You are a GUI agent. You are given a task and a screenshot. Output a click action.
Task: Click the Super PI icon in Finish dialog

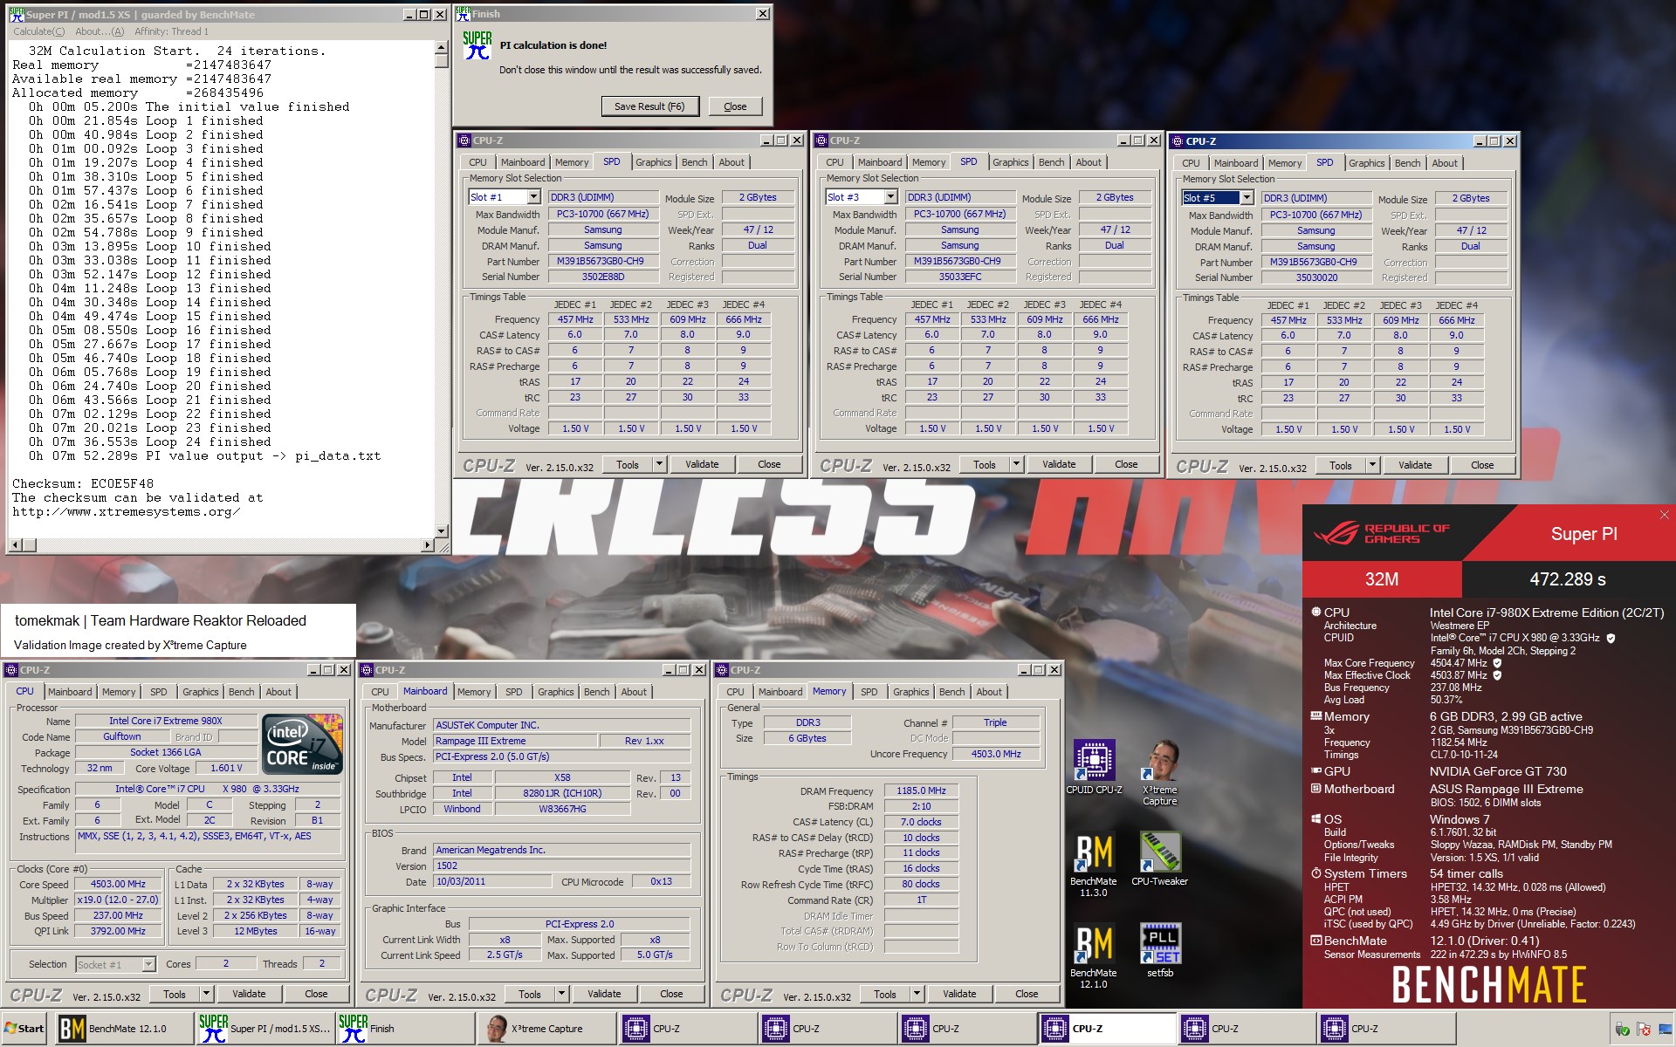(477, 45)
